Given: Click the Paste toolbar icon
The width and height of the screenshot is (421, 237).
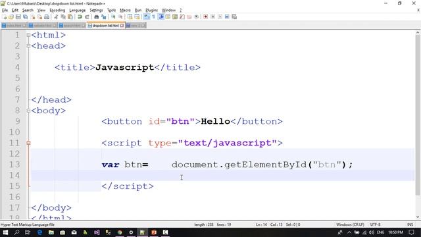Looking at the screenshot, I should tap(70, 17).
